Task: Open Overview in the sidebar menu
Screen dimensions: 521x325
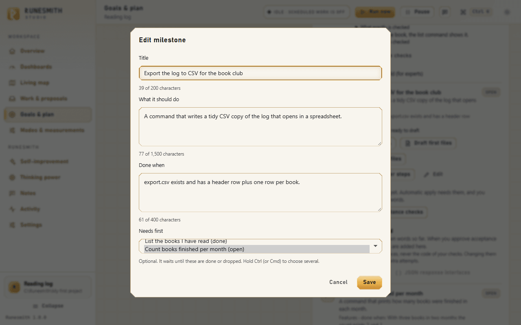Action: pyautogui.click(x=48, y=51)
